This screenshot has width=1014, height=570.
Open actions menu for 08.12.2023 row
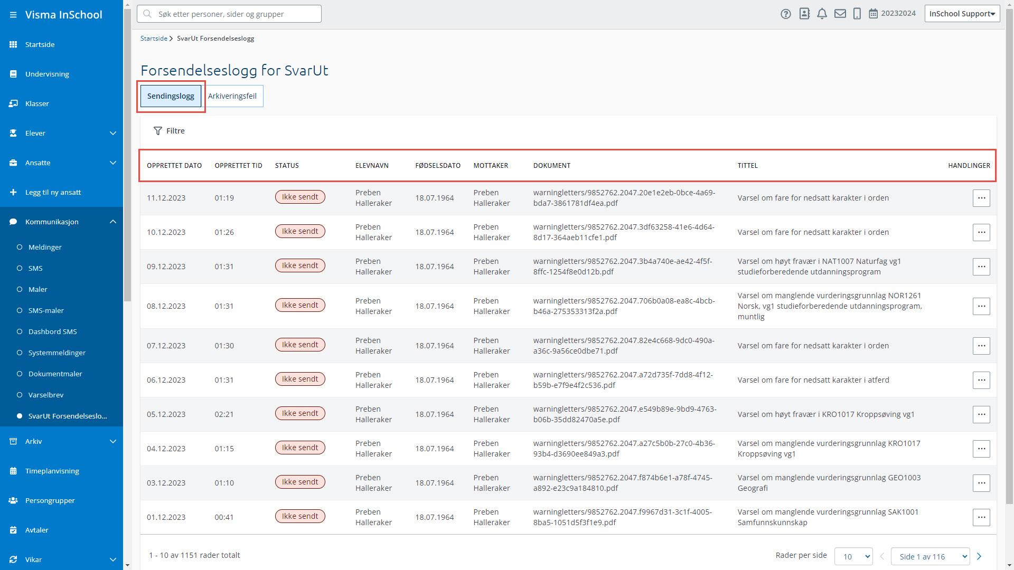981,307
